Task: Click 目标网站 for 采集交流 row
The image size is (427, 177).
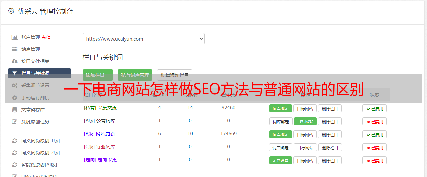Action: [305, 108]
